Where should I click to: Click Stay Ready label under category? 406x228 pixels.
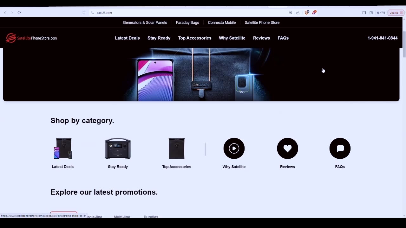(118, 167)
